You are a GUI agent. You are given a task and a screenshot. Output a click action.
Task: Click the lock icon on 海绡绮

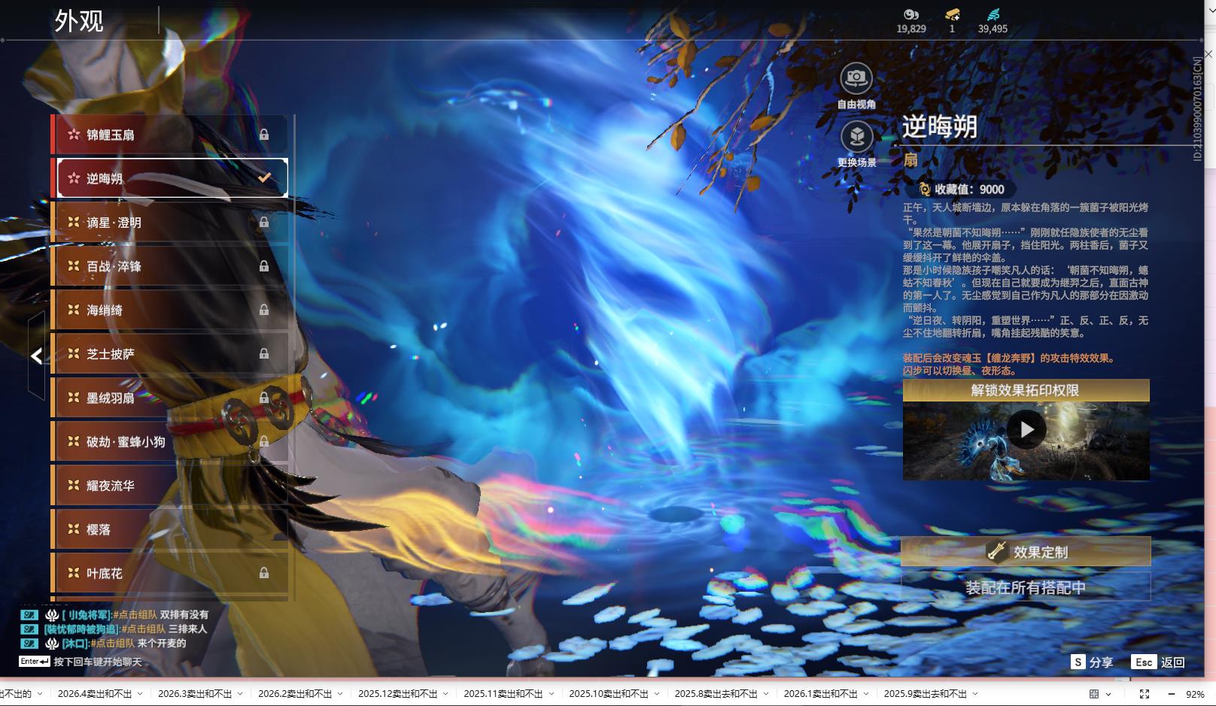tap(264, 310)
